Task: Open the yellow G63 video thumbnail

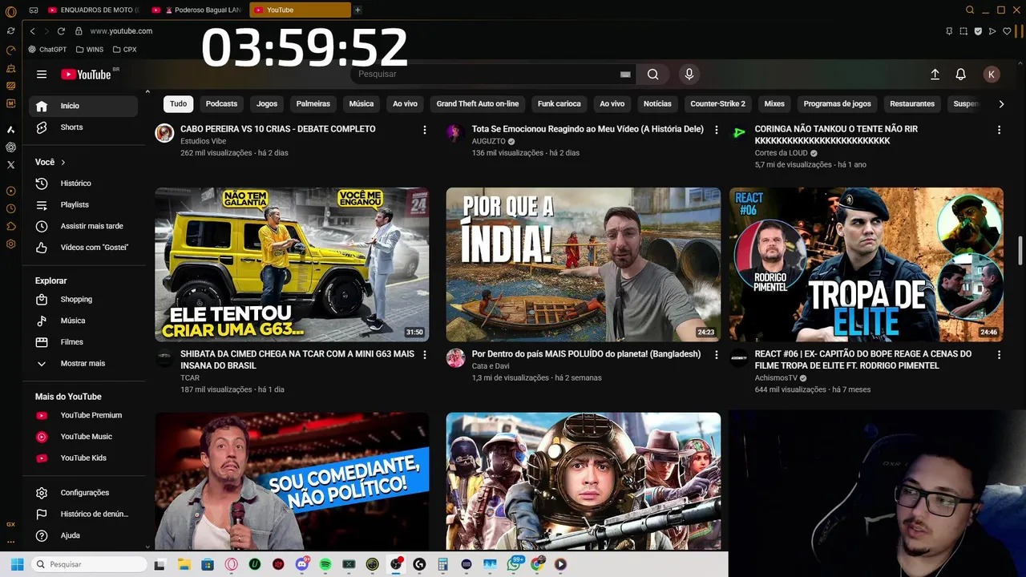Action: point(292,264)
